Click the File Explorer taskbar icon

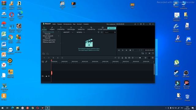tap(17, 108)
